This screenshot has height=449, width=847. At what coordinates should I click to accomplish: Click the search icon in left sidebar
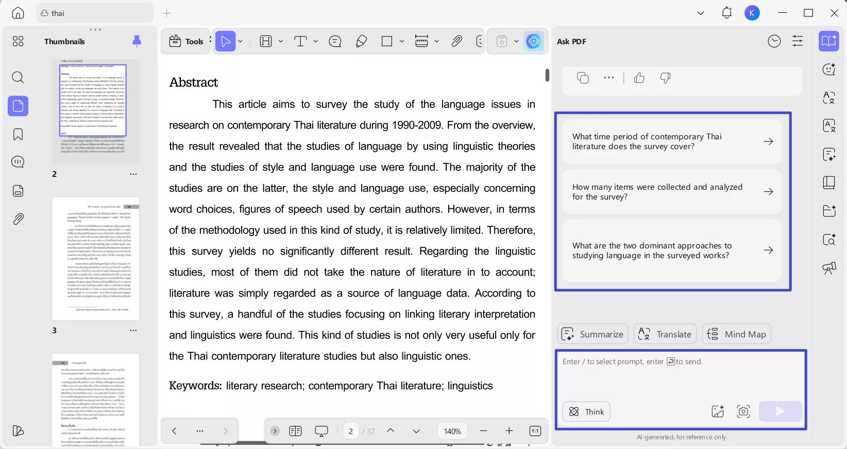point(18,78)
